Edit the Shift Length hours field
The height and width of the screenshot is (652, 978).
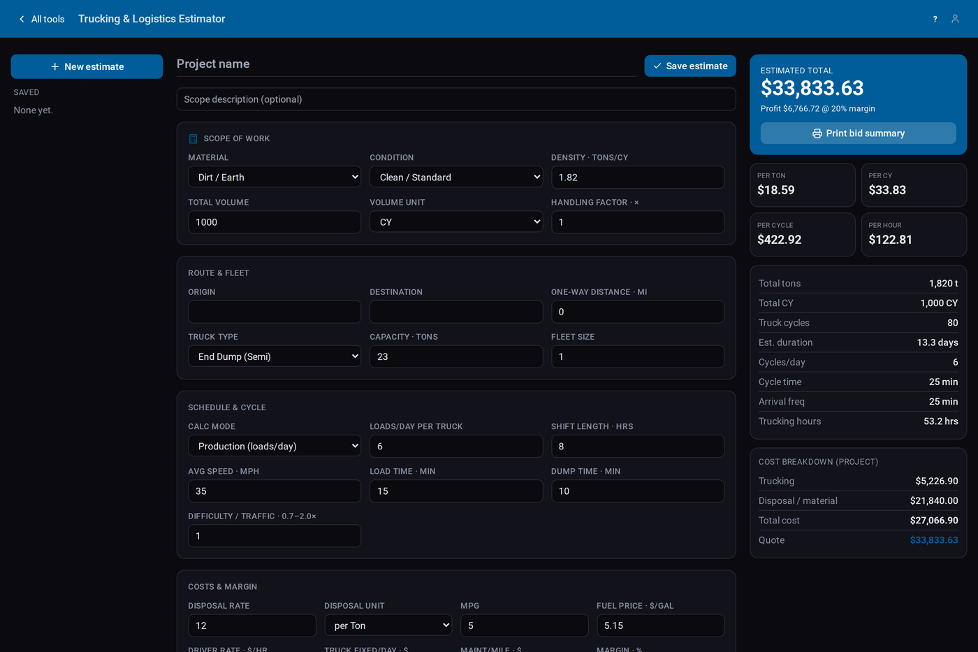pos(638,446)
